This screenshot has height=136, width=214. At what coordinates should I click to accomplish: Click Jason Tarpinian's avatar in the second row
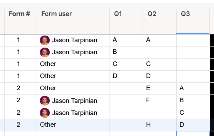pos(45,52)
